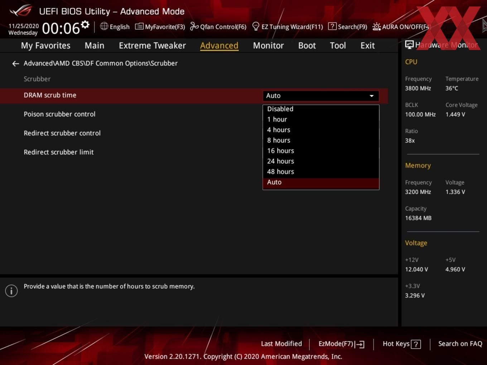Collapse the DRAM scrub time dropdown arrow
Image resolution: width=487 pixels, height=365 pixels.
click(x=372, y=96)
